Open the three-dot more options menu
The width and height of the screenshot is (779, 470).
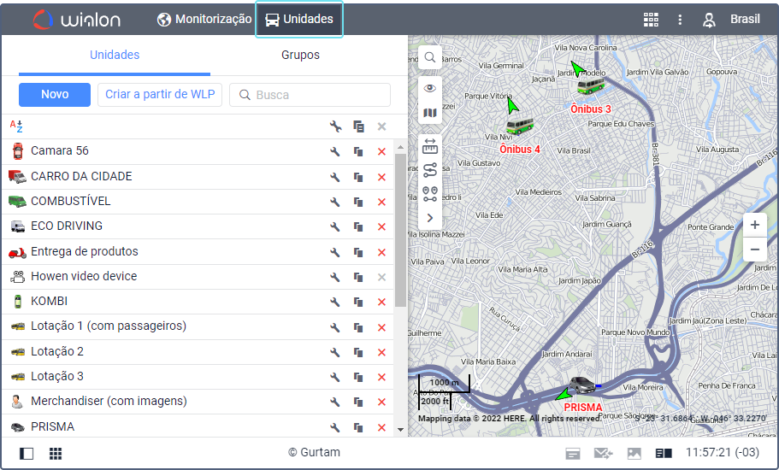[x=680, y=20]
